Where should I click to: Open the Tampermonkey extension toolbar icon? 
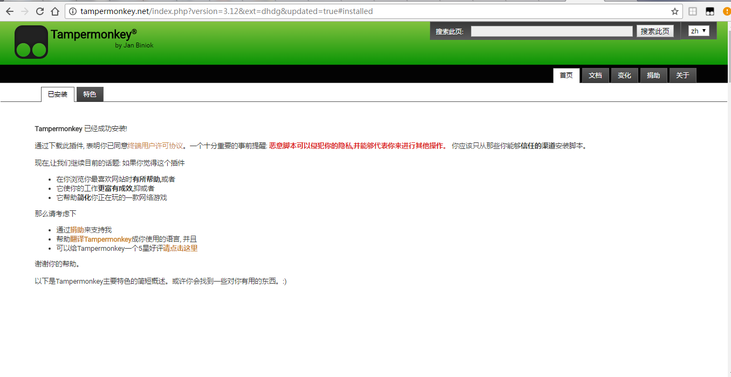pyautogui.click(x=710, y=11)
